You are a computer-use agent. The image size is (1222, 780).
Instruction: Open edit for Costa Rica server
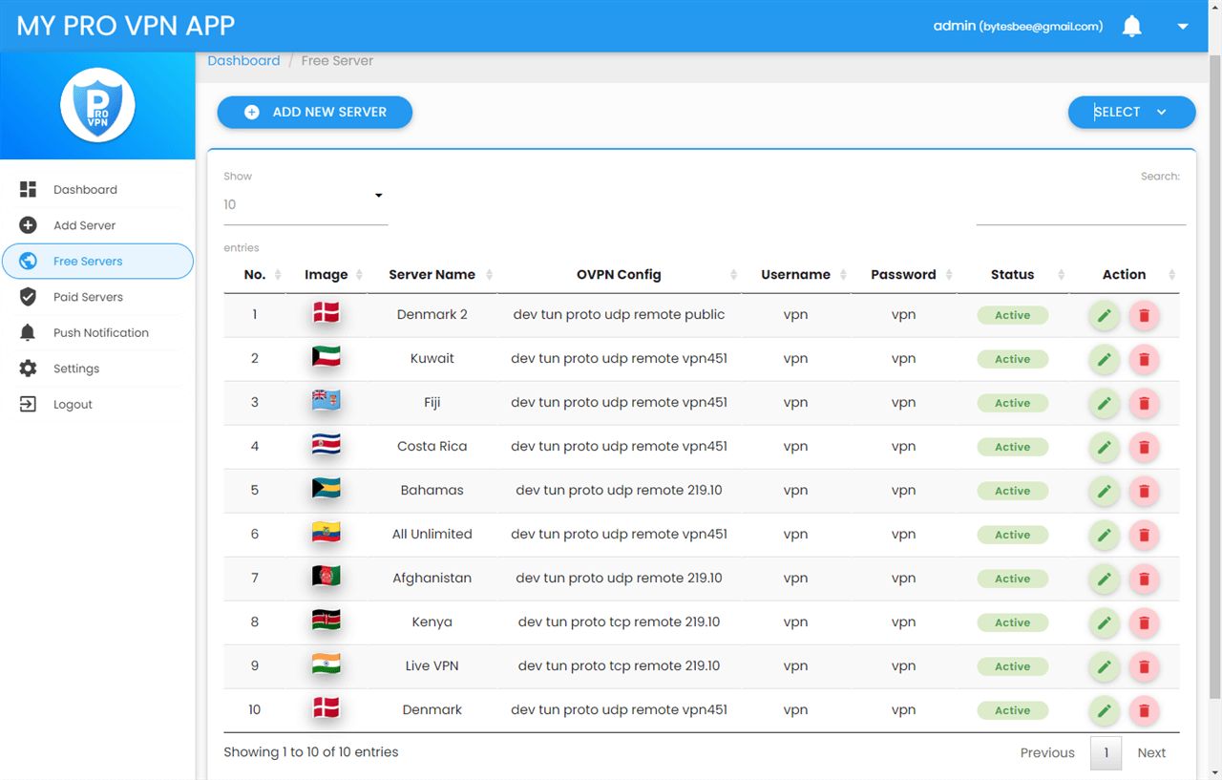[x=1105, y=447]
